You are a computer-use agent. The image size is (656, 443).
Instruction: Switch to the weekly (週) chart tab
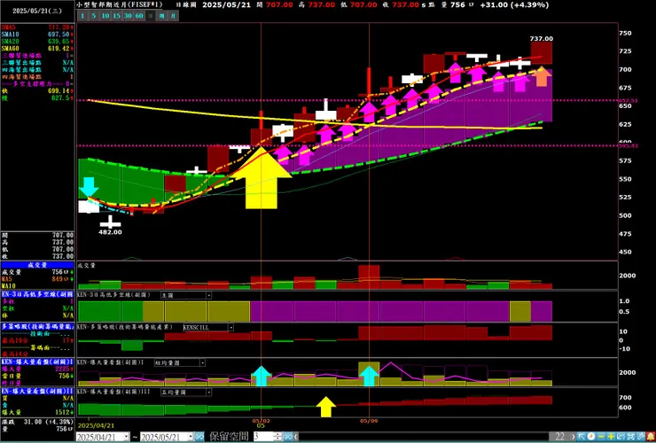(162, 16)
